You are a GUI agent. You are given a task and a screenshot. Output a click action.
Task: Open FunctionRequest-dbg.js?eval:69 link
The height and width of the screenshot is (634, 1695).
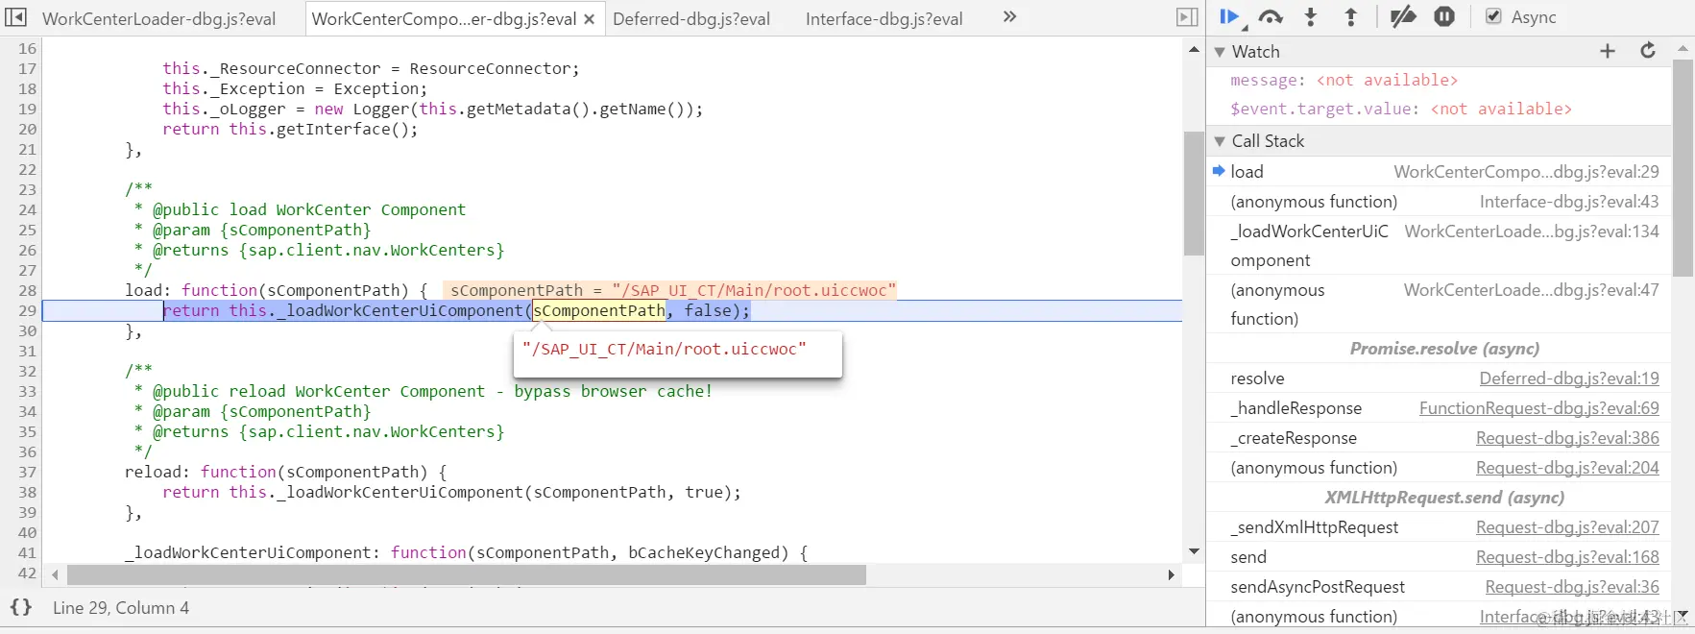[1538, 408]
